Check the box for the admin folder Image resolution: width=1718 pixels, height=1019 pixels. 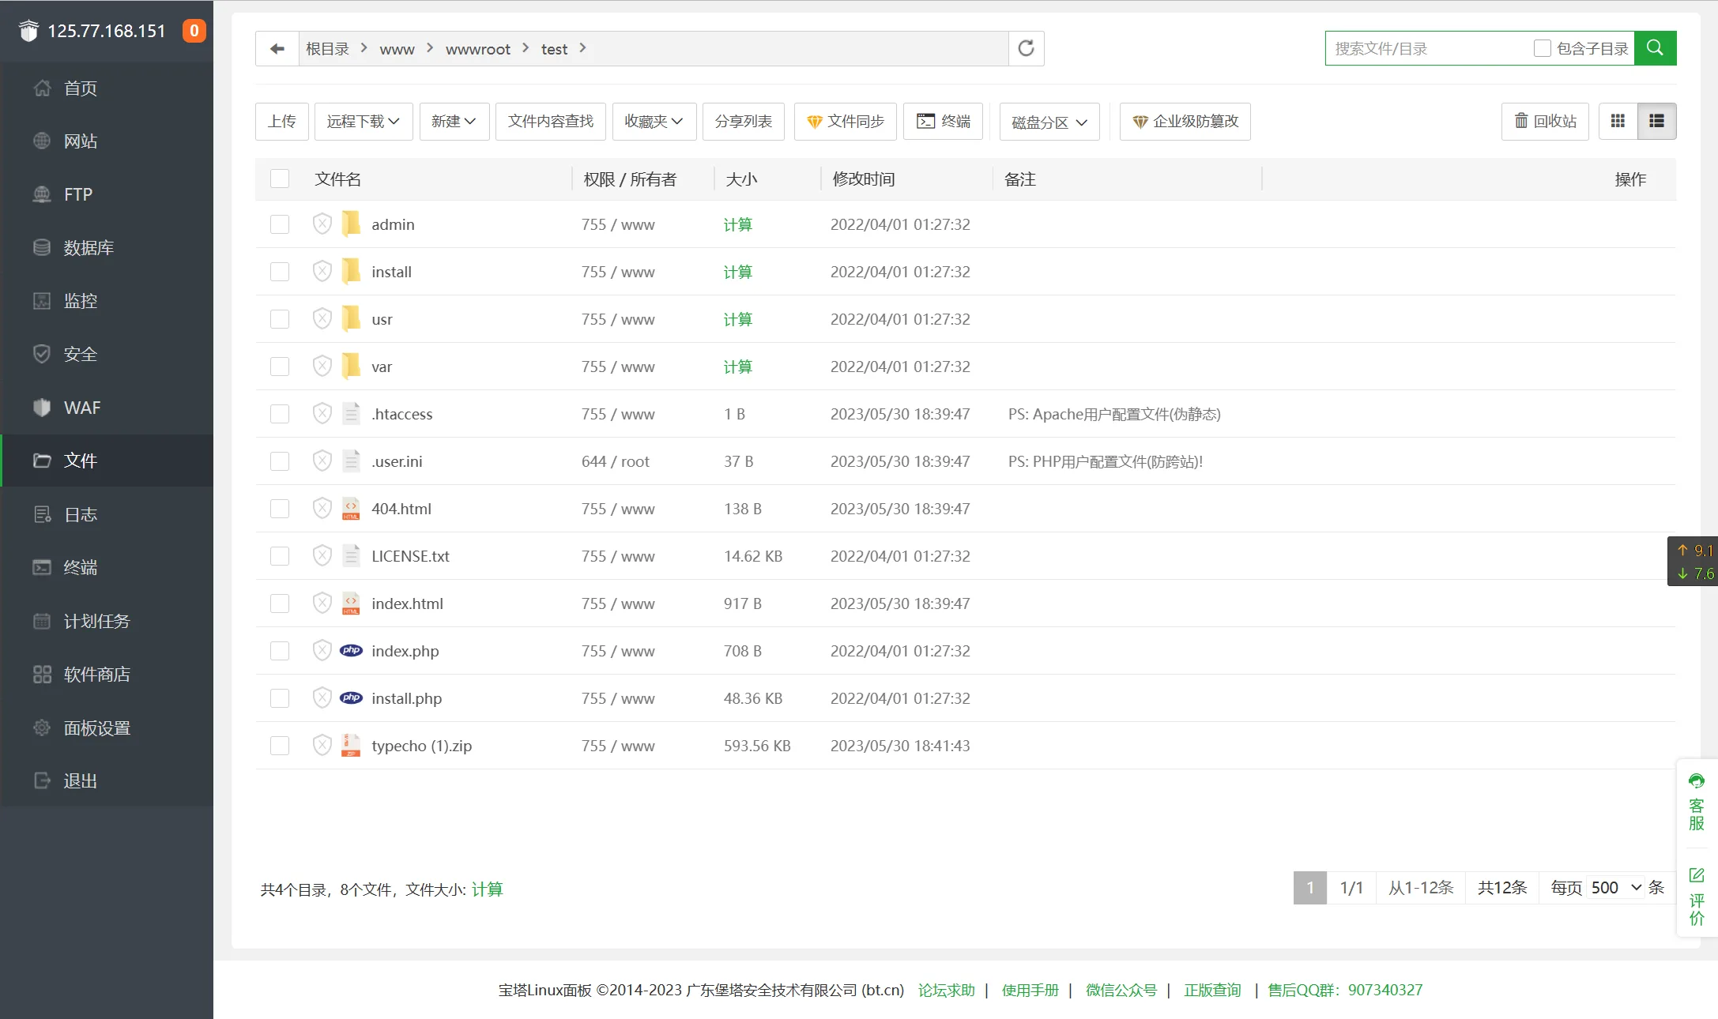coord(280,224)
